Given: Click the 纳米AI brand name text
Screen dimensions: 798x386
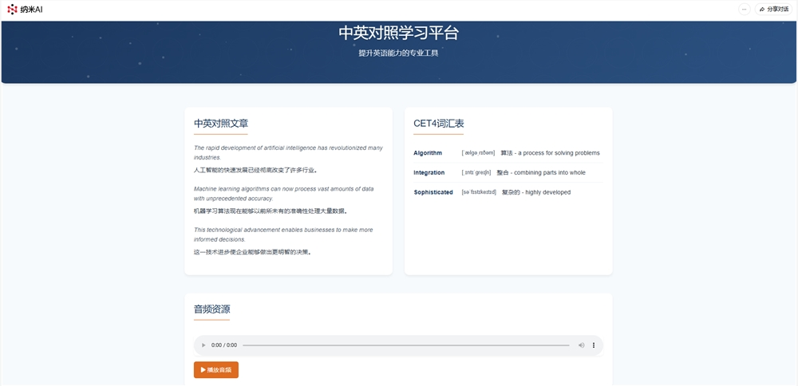Looking at the screenshot, I should [32, 10].
